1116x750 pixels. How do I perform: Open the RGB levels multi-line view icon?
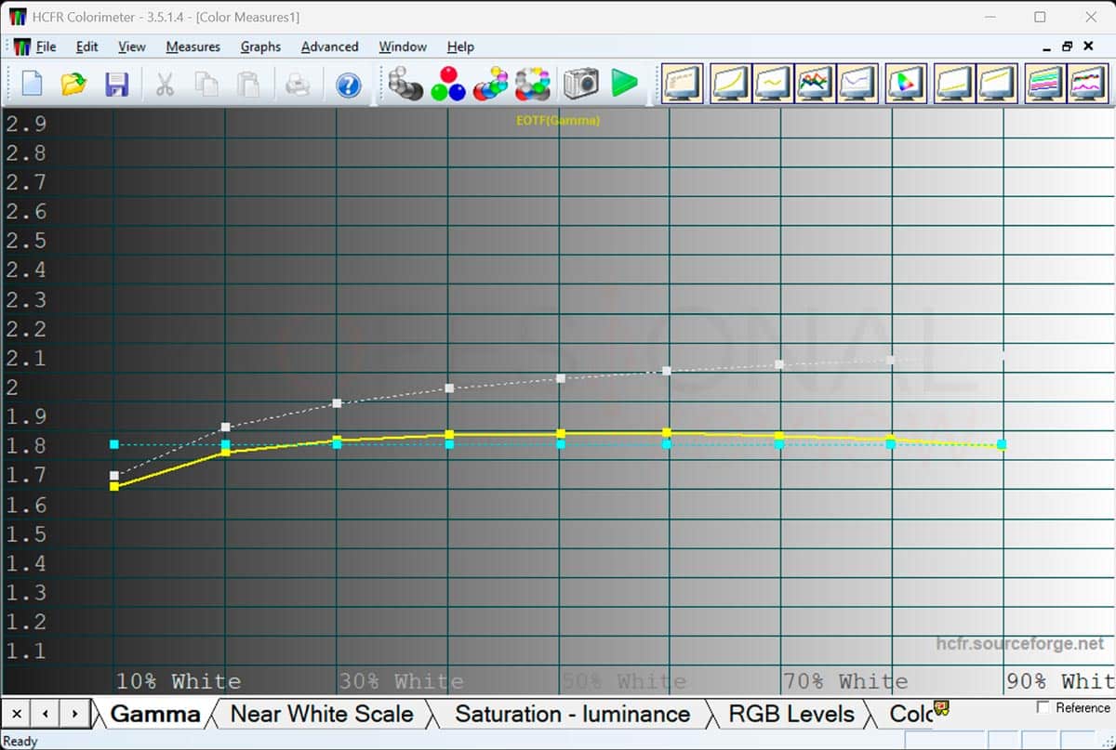coord(815,84)
